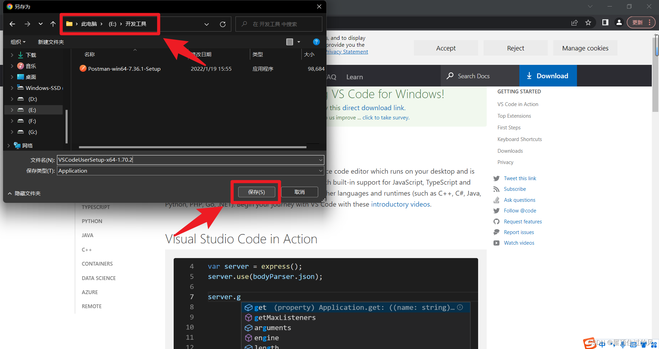Go up one folder level
This screenshot has width=659, height=349.
53,24
